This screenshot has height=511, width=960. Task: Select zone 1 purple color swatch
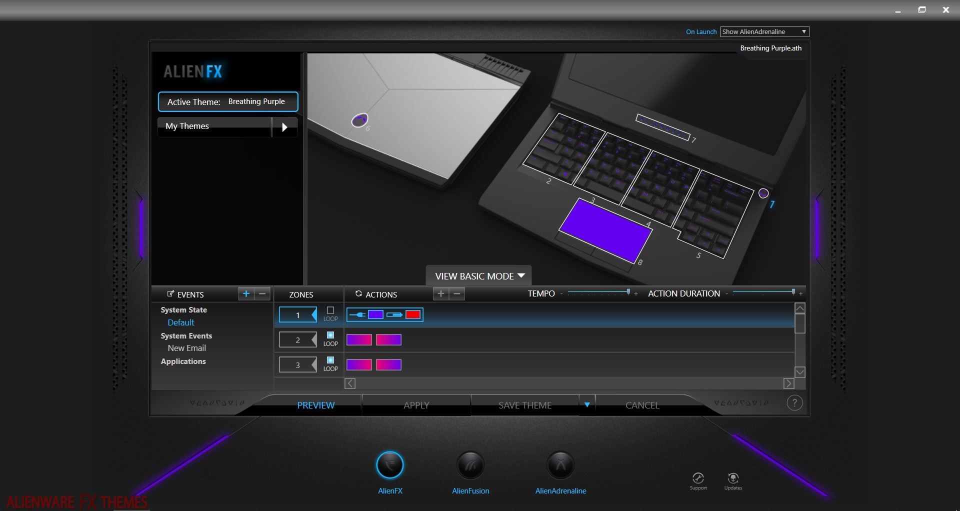coord(375,315)
